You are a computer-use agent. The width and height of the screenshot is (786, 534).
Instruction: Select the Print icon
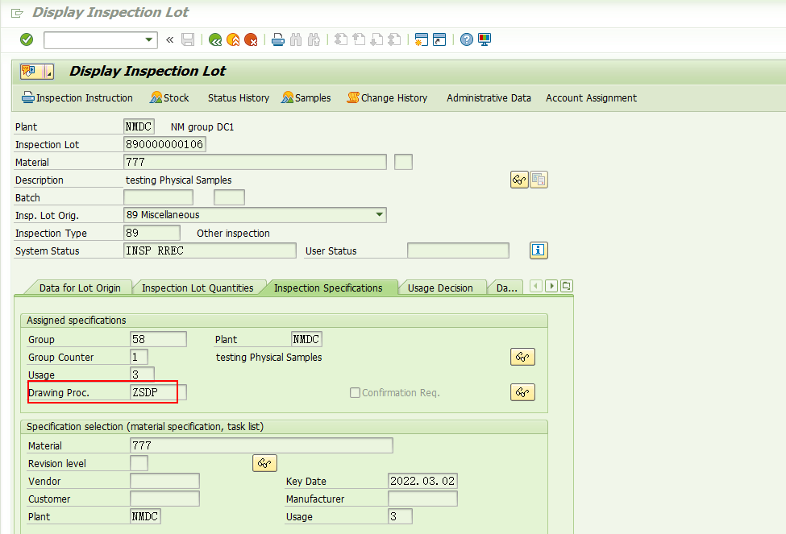[x=277, y=39]
